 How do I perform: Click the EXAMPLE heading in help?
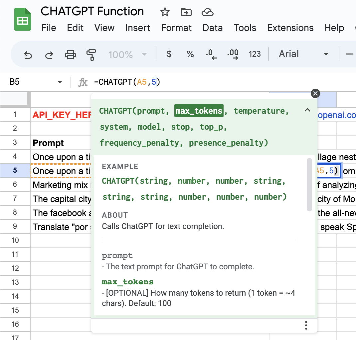[x=120, y=166]
